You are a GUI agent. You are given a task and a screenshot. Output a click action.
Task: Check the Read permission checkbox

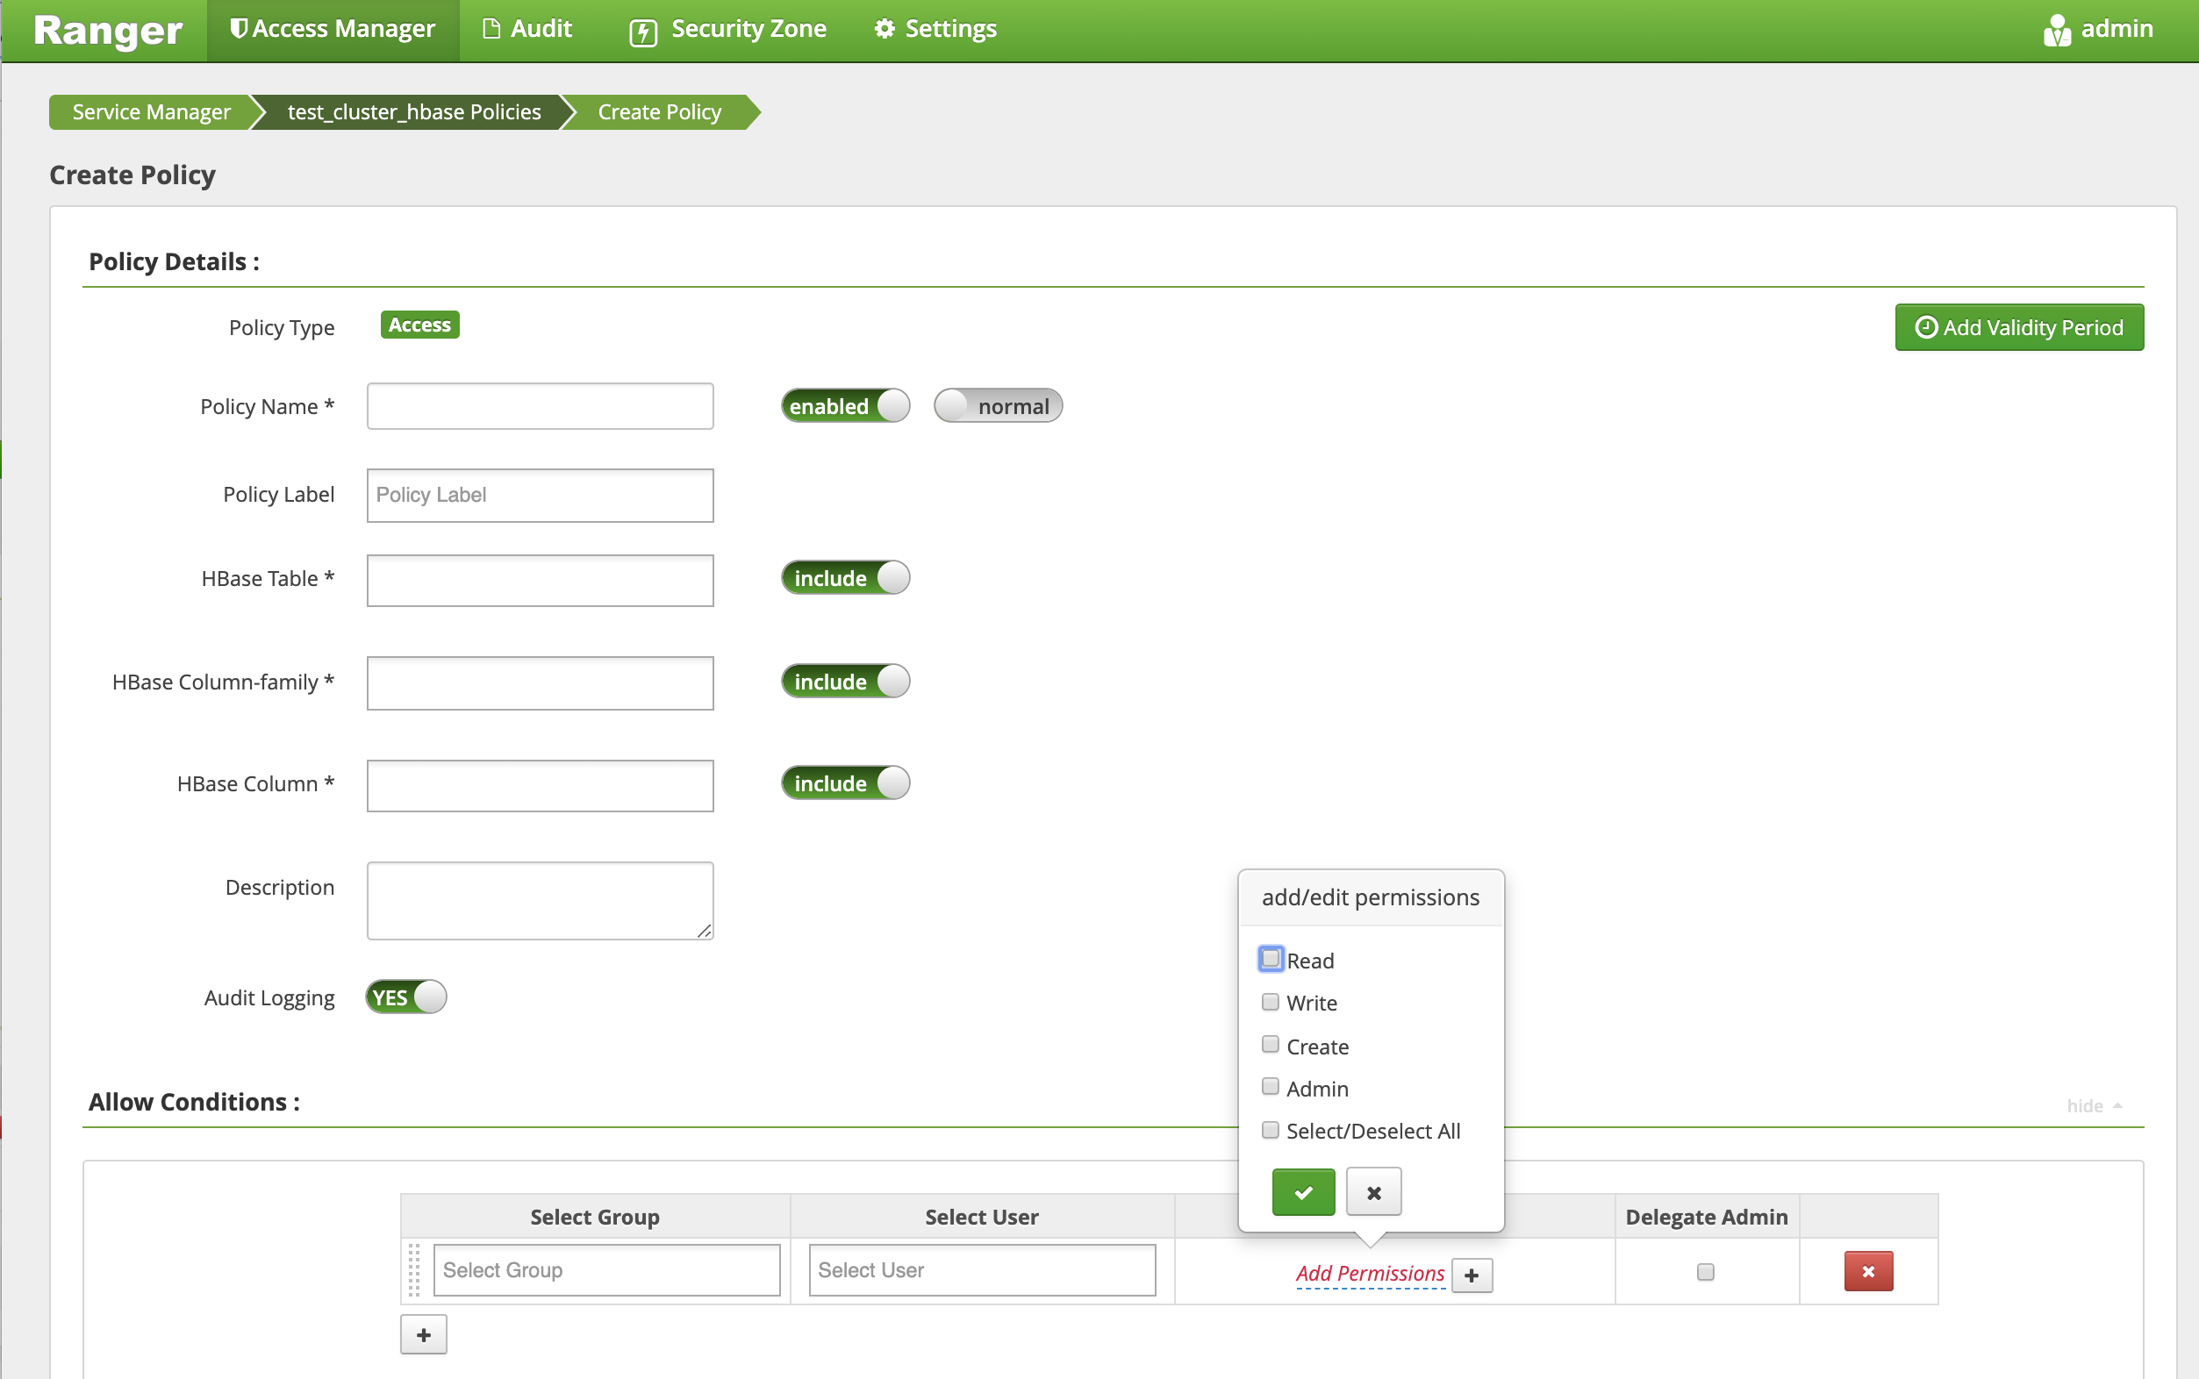[x=1270, y=960]
